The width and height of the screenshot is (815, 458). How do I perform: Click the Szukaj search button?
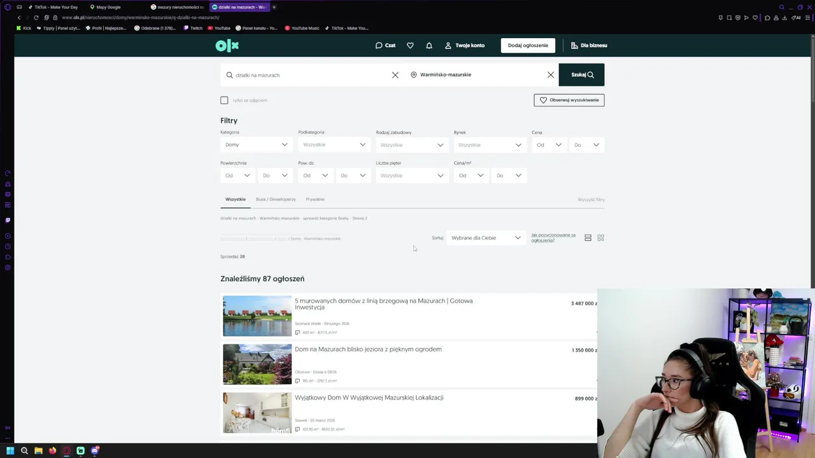(581, 74)
